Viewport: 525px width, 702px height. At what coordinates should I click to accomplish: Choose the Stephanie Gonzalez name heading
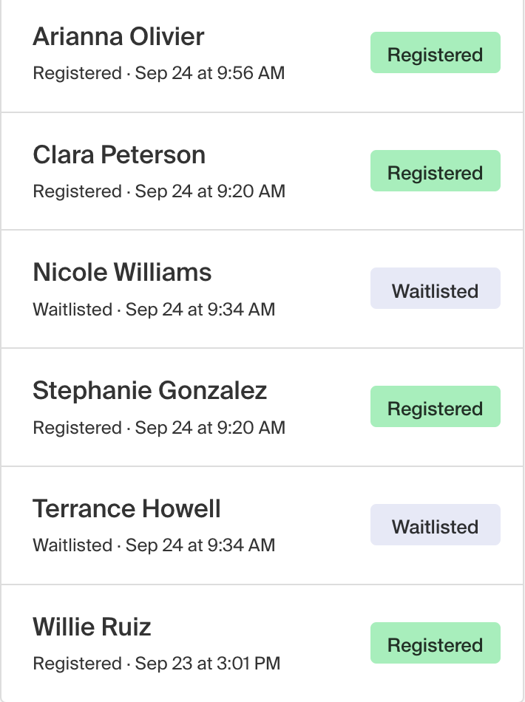point(149,390)
